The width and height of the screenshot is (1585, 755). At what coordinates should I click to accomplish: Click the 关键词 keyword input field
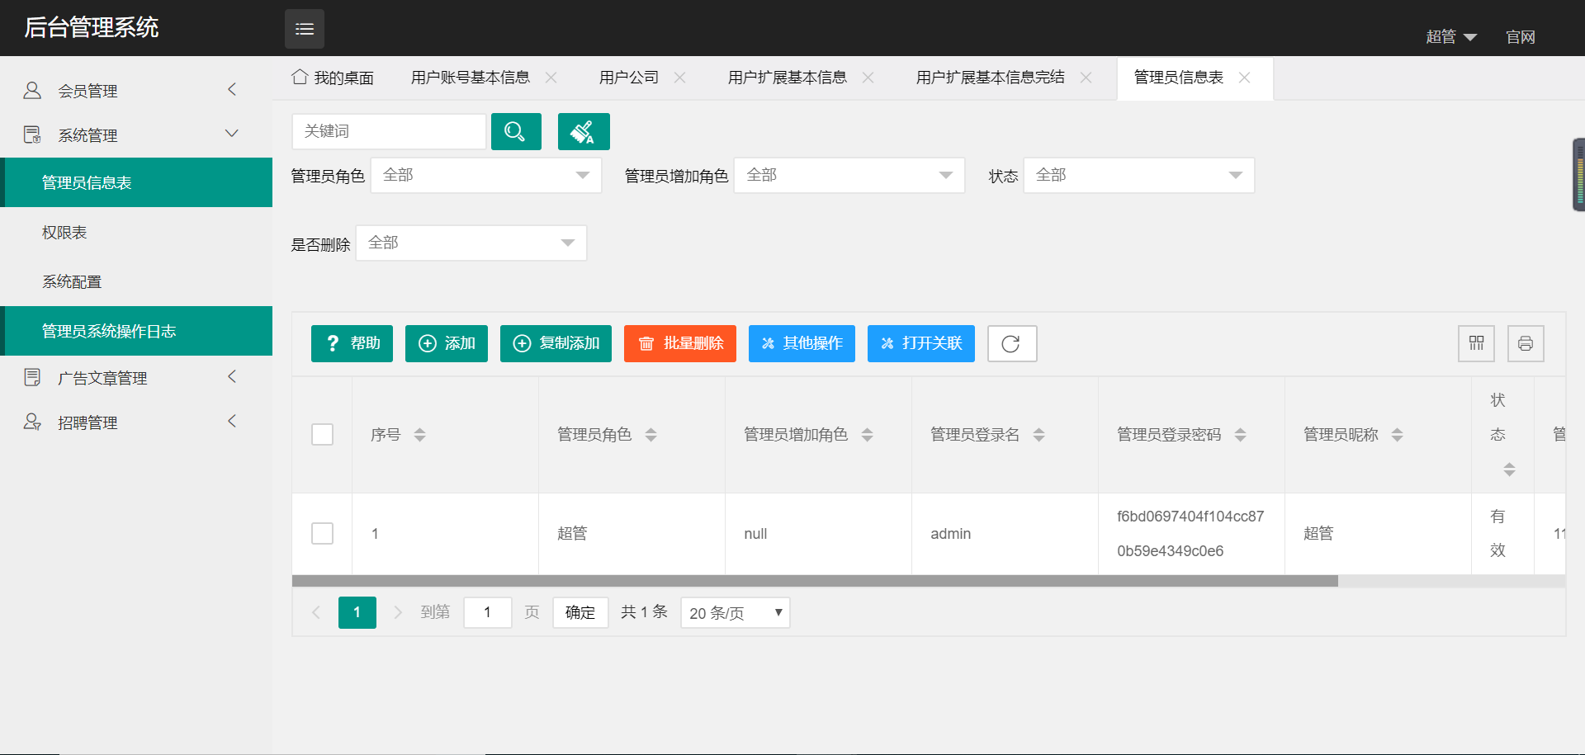click(x=388, y=131)
